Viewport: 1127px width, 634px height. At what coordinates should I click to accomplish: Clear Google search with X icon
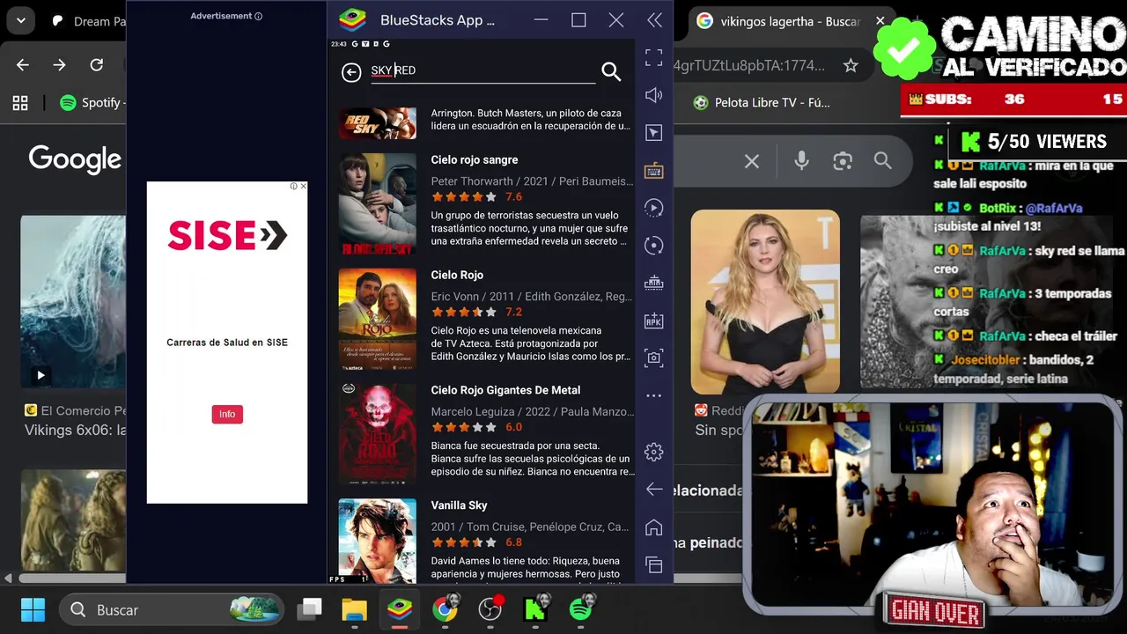752,161
